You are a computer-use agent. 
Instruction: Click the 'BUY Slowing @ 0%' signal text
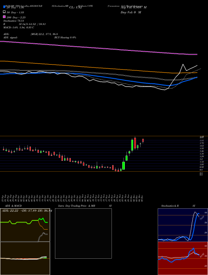(x=65, y=37)
